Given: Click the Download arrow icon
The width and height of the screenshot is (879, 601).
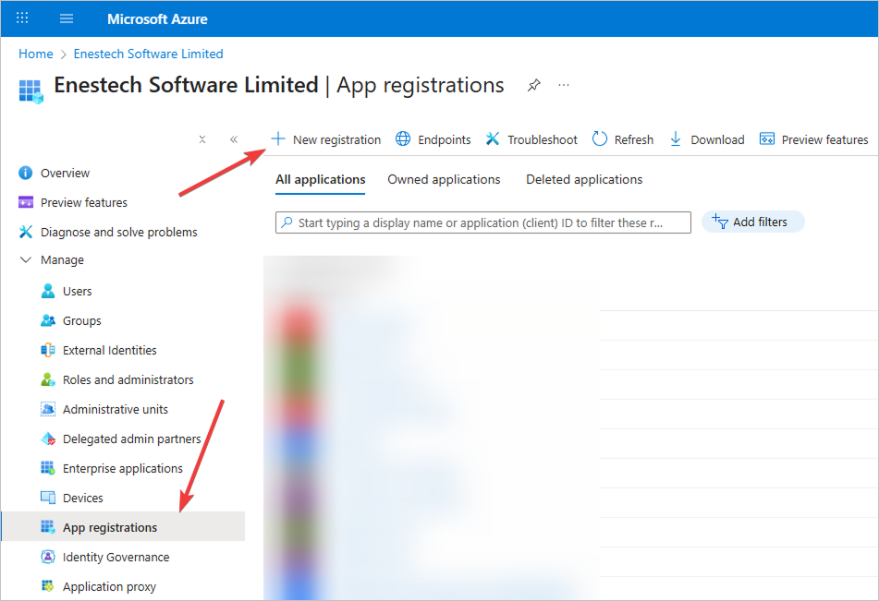Looking at the screenshot, I should click(x=676, y=138).
